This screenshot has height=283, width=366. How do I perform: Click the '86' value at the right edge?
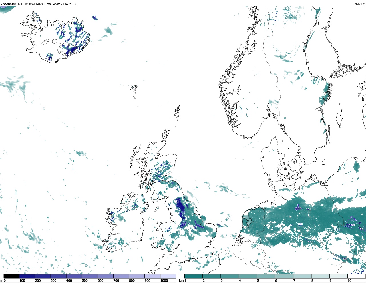[361, 229]
